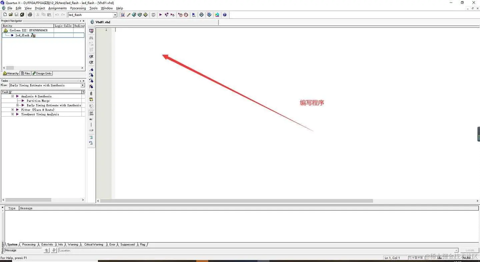
Task: Toggle line numbers 267/268 sidebar icon
Action: click(x=91, y=113)
